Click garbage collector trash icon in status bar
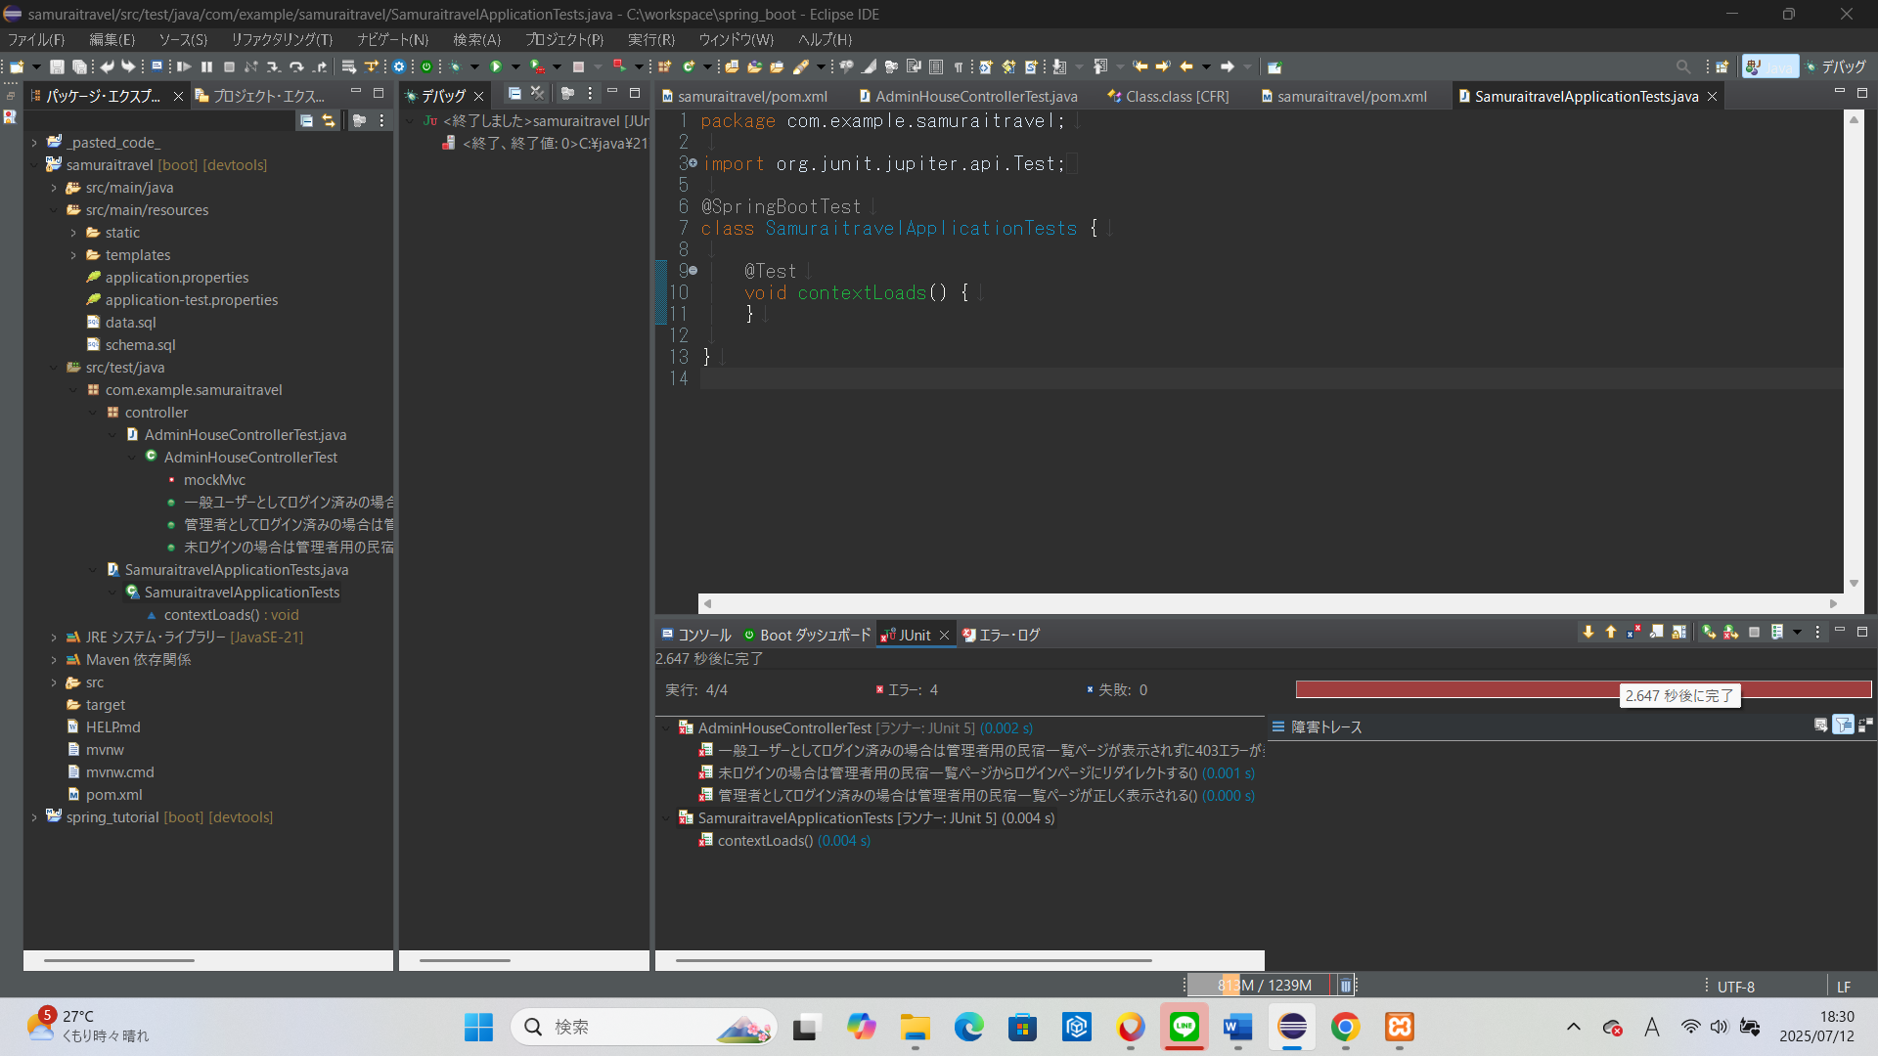The width and height of the screenshot is (1878, 1056). pyautogui.click(x=1346, y=986)
